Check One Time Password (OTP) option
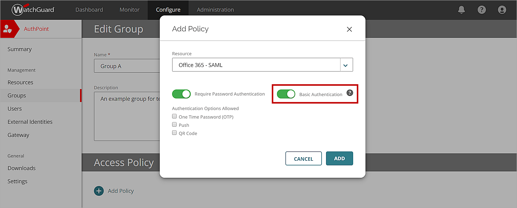This screenshot has height=208, width=517. click(x=175, y=117)
